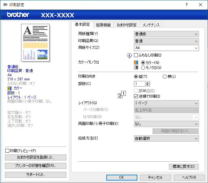Click summary text ふちなし印刷 : オフ
Viewport: 208px width, 183px height.
coord(21,83)
